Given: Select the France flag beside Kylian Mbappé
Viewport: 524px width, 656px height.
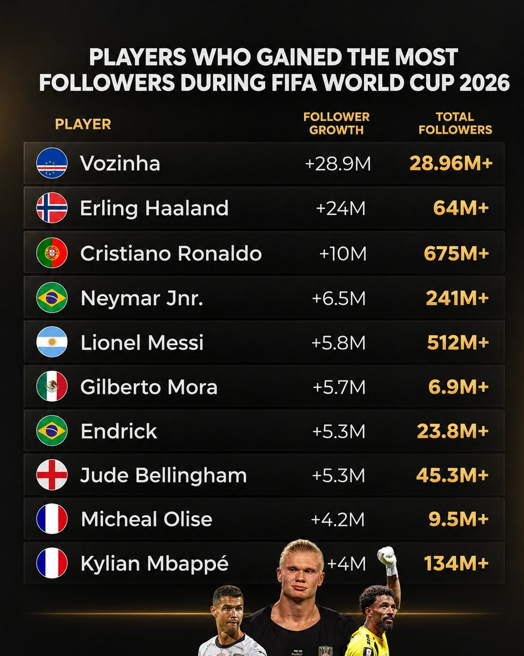Looking at the screenshot, I should tap(52, 563).
